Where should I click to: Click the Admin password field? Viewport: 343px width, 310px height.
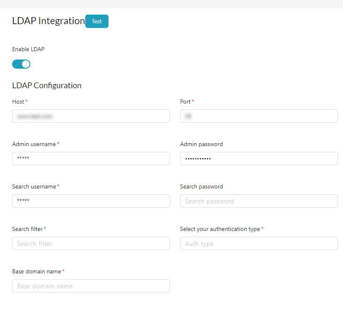pyautogui.click(x=259, y=159)
